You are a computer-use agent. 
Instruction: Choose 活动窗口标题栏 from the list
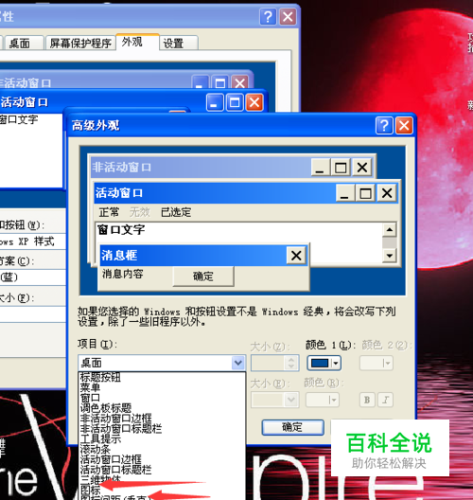(x=162, y=470)
